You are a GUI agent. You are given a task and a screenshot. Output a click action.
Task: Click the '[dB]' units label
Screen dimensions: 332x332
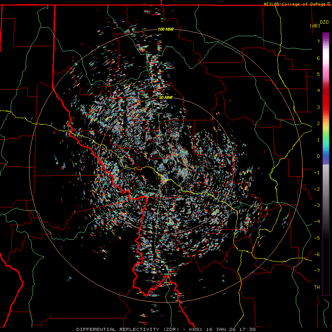pyautogui.click(x=315, y=25)
